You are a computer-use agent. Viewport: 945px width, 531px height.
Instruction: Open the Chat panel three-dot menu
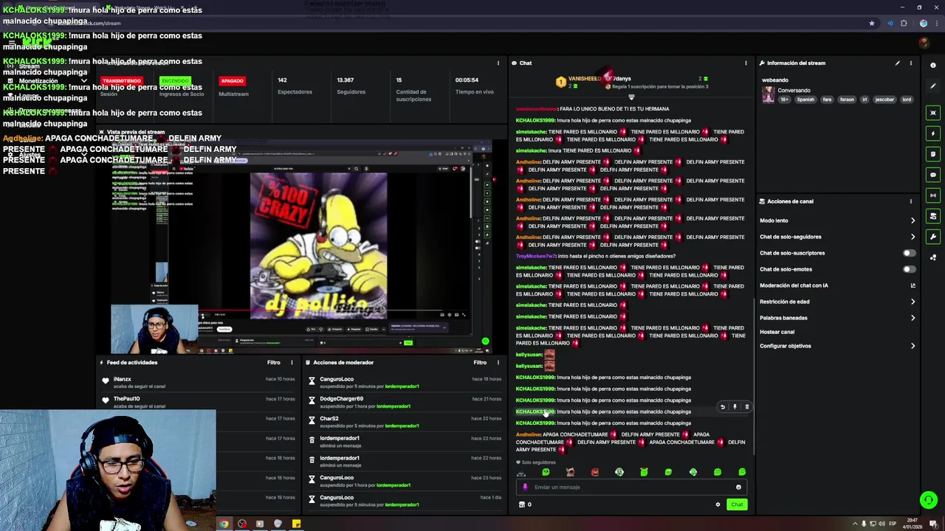coord(746,63)
